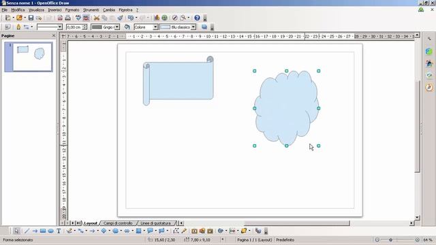Image resolution: width=436 pixels, height=245 pixels.
Task: Select the Block Arrows tool
Action: (x=127, y=231)
